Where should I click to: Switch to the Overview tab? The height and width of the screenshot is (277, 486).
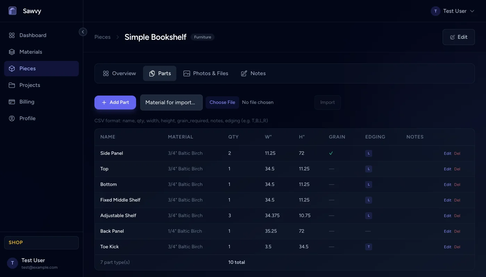tap(119, 73)
